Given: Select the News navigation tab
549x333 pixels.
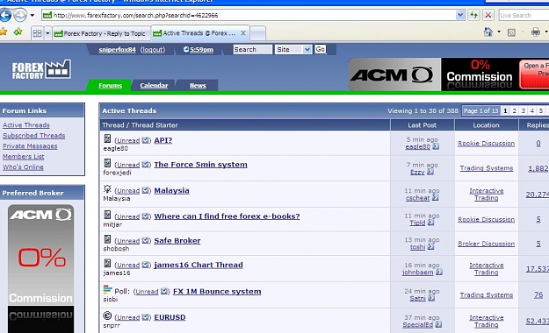Looking at the screenshot, I should (198, 86).
